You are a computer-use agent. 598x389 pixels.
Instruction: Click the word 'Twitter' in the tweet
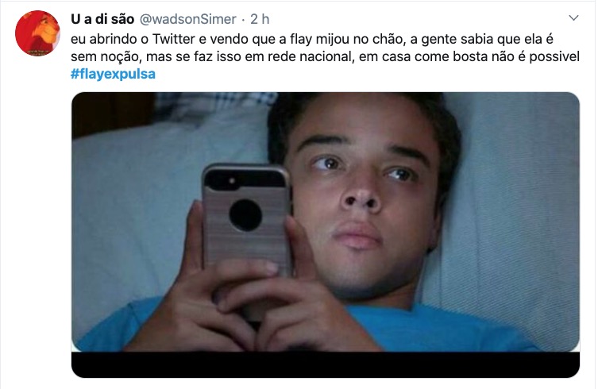(x=174, y=39)
